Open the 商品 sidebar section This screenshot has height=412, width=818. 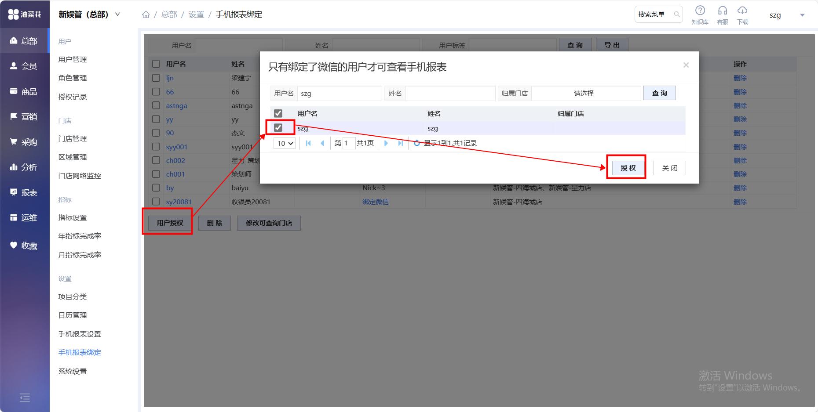click(x=24, y=91)
